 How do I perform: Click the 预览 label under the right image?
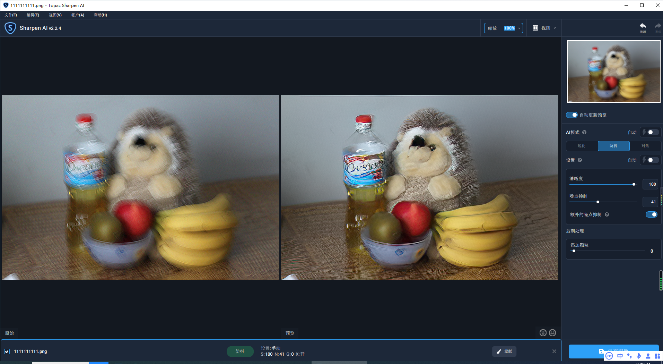coord(290,333)
